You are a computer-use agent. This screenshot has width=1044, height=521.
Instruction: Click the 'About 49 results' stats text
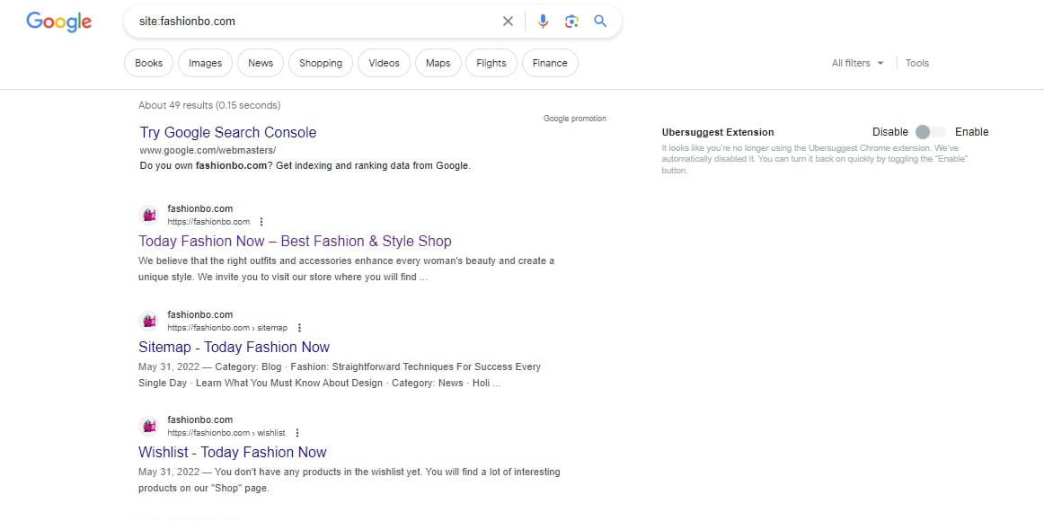click(x=209, y=105)
